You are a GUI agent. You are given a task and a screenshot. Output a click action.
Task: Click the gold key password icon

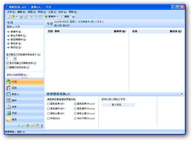tap(33, 125)
